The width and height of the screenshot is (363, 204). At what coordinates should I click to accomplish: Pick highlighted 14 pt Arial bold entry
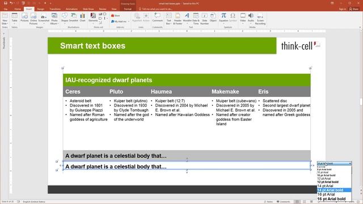tap(334, 190)
